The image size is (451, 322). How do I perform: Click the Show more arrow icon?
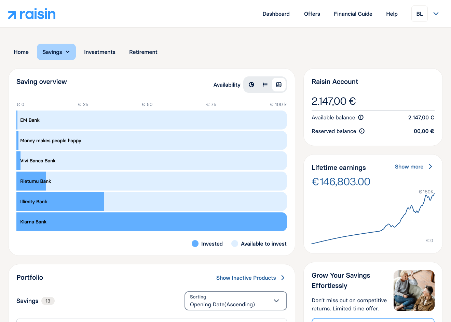coord(430,166)
